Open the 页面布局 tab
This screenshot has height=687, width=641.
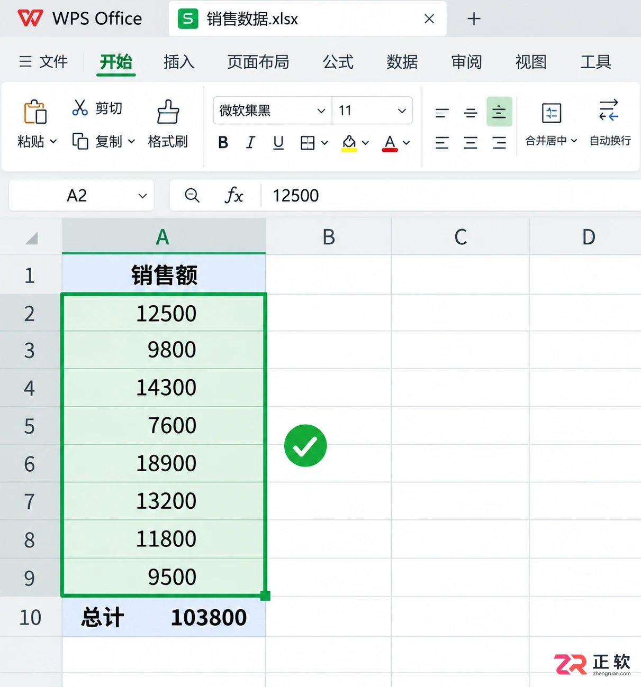click(x=258, y=62)
